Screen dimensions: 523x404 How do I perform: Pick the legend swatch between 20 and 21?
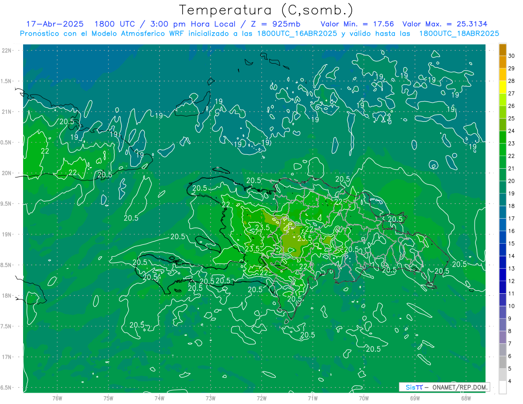[503, 174]
